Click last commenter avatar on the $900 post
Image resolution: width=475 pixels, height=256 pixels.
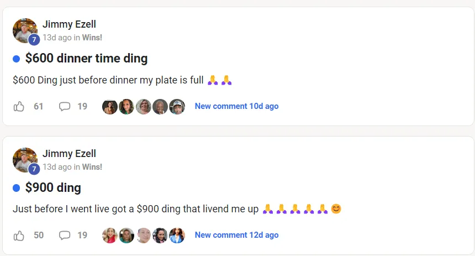click(x=177, y=236)
